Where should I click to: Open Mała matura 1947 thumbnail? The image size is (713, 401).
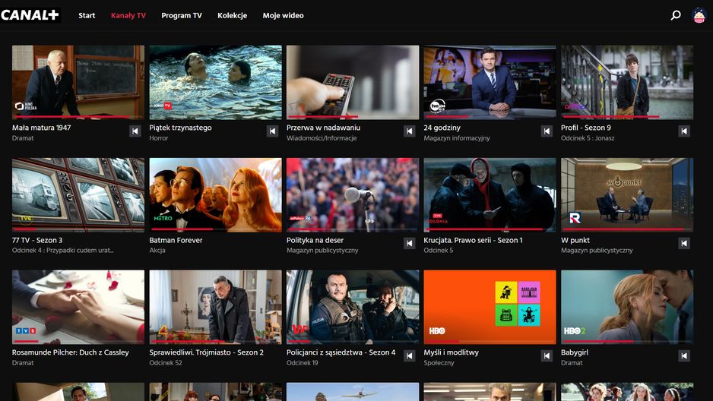click(78, 82)
